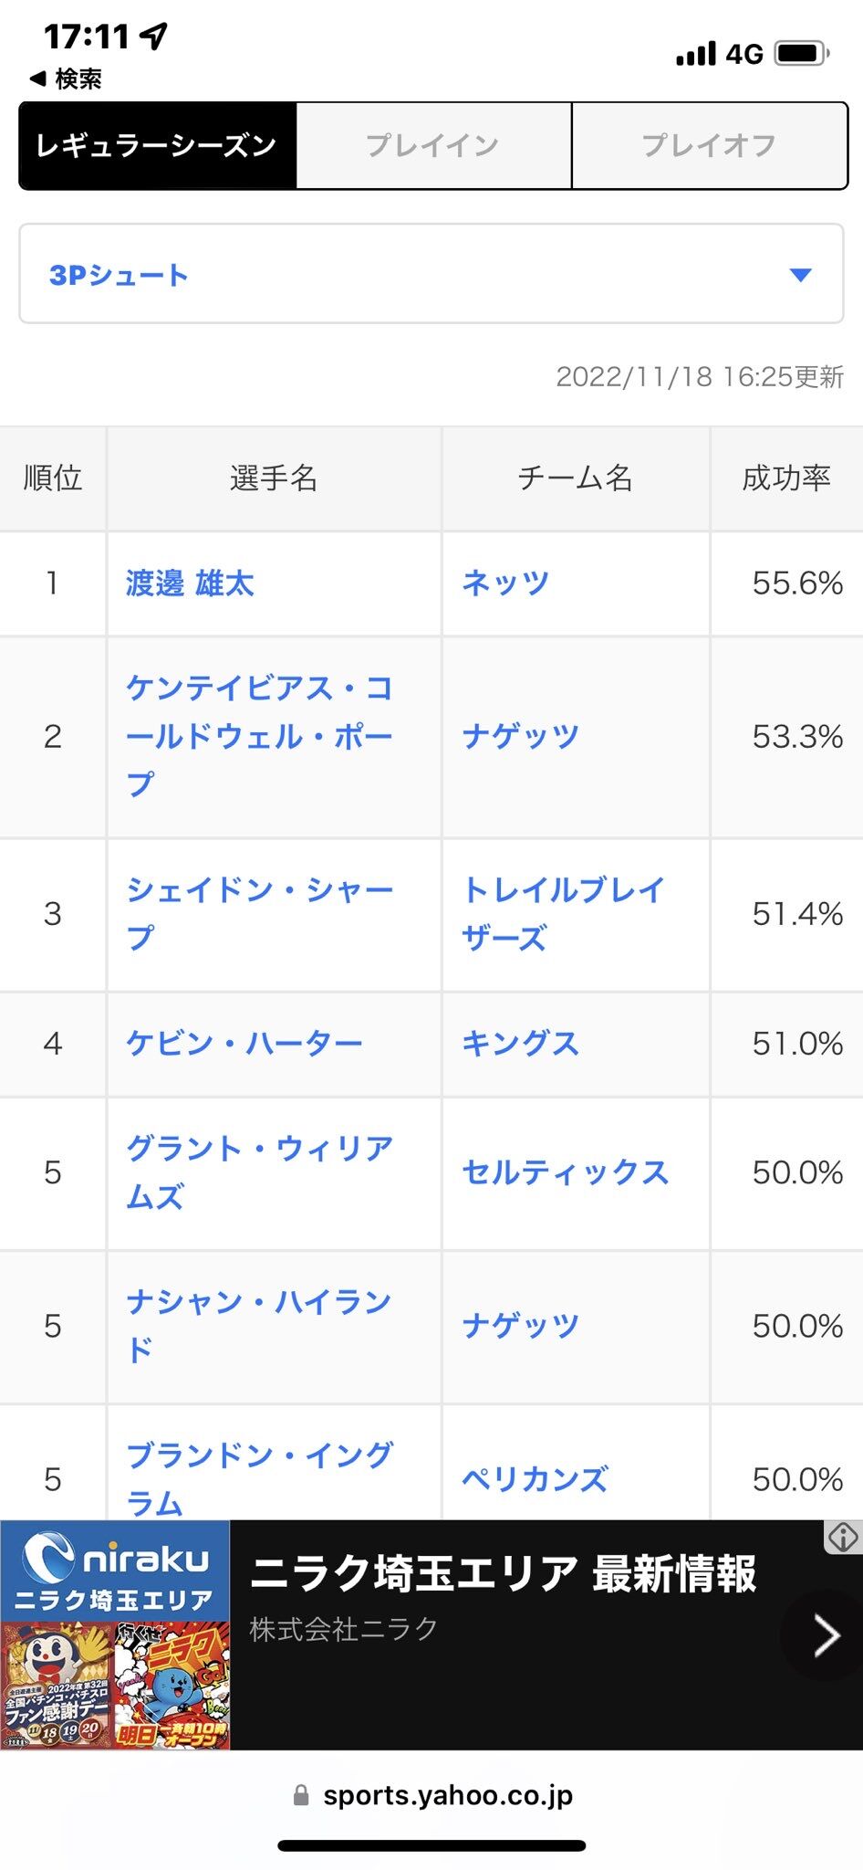
Task: Tap the sports.yahoo.co.jp address bar
Action: tap(447, 1796)
